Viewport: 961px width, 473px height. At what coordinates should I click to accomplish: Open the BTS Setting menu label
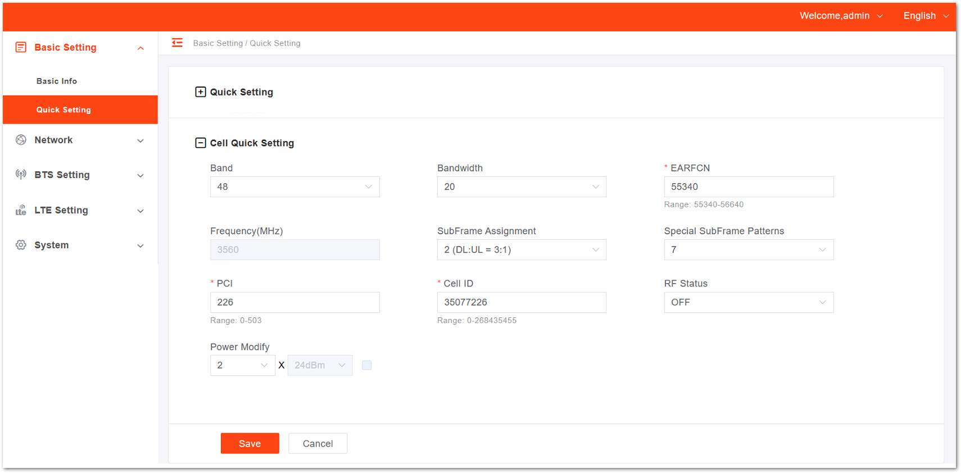pos(62,175)
